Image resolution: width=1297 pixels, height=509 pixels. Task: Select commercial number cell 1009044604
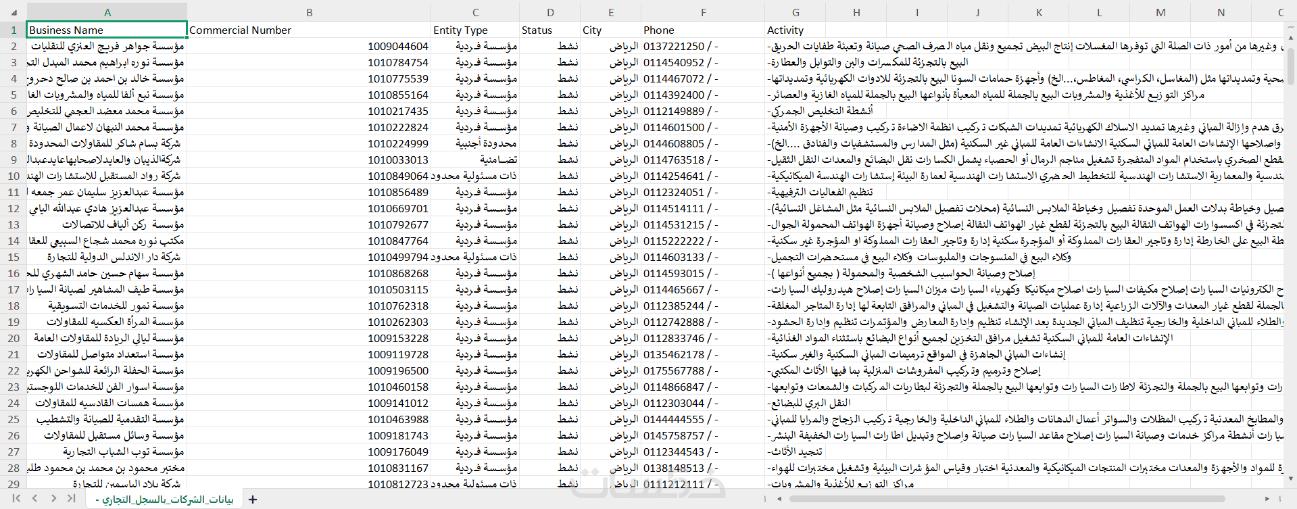(x=310, y=46)
